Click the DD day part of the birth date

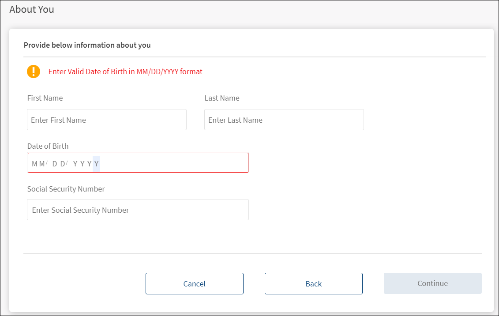point(59,164)
